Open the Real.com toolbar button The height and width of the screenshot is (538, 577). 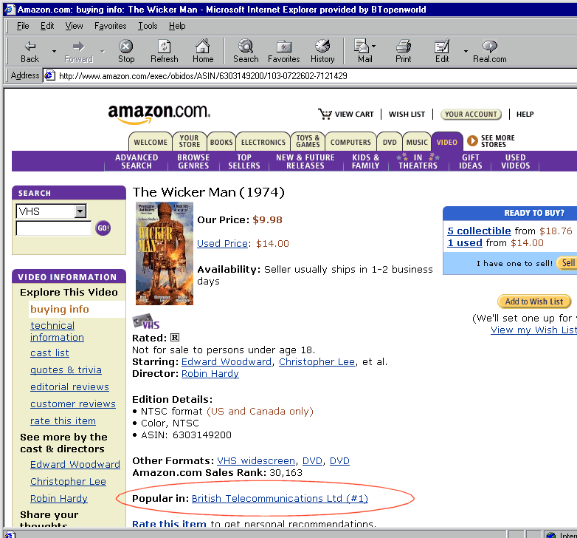point(489,51)
